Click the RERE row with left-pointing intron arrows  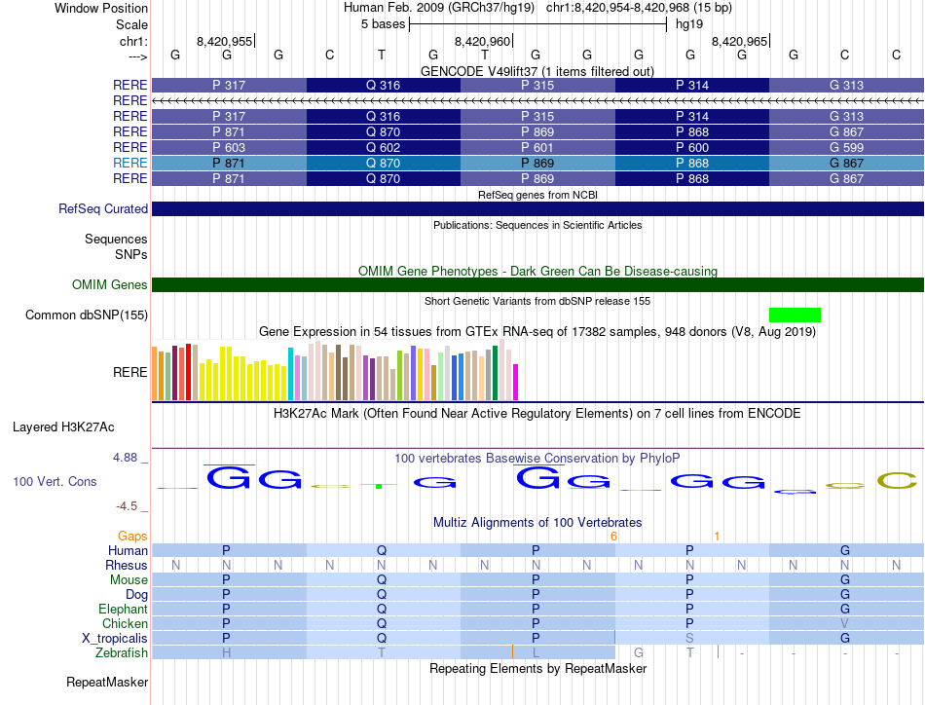537,101
